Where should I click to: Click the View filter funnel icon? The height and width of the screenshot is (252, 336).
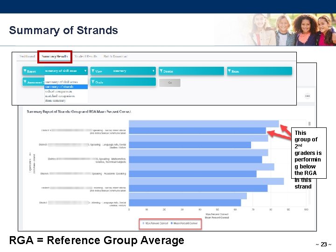pos(93,70)
